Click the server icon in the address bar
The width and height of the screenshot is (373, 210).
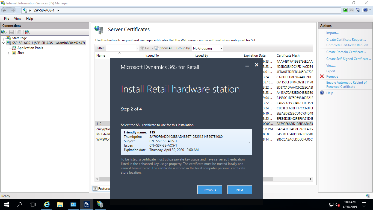[25, 10]
